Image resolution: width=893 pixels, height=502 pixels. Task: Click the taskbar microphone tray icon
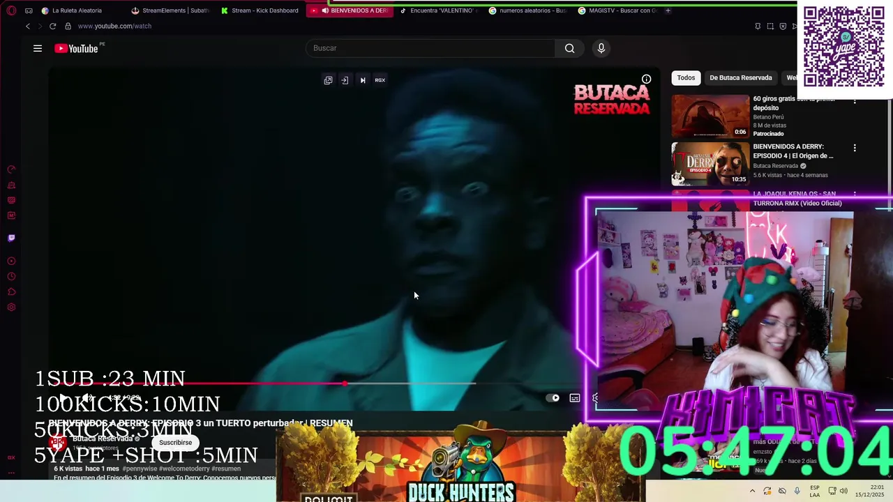click(797, 491)
